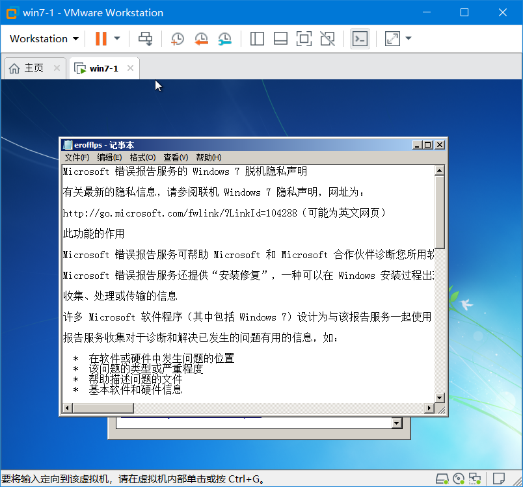
Task: Send Ctrl+Alt+Del to virtual machine
Action: pos(146,38)
